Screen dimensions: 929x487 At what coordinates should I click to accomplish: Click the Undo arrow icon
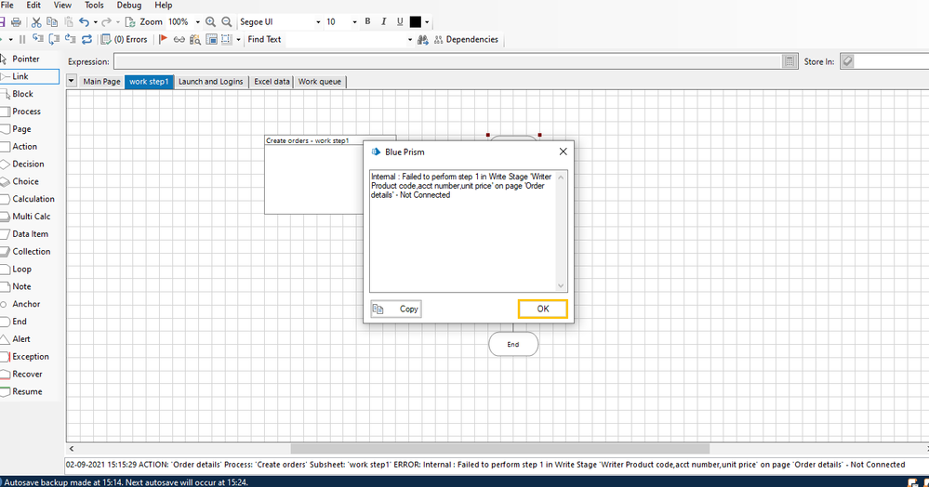click(x=84, y=22)
